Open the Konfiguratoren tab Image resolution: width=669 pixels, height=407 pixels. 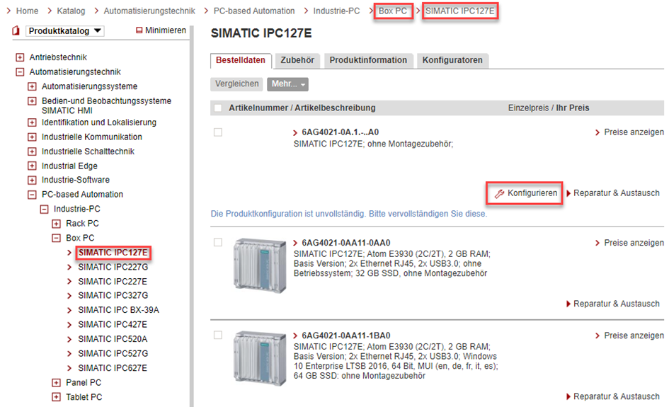(x=452, y=61)
